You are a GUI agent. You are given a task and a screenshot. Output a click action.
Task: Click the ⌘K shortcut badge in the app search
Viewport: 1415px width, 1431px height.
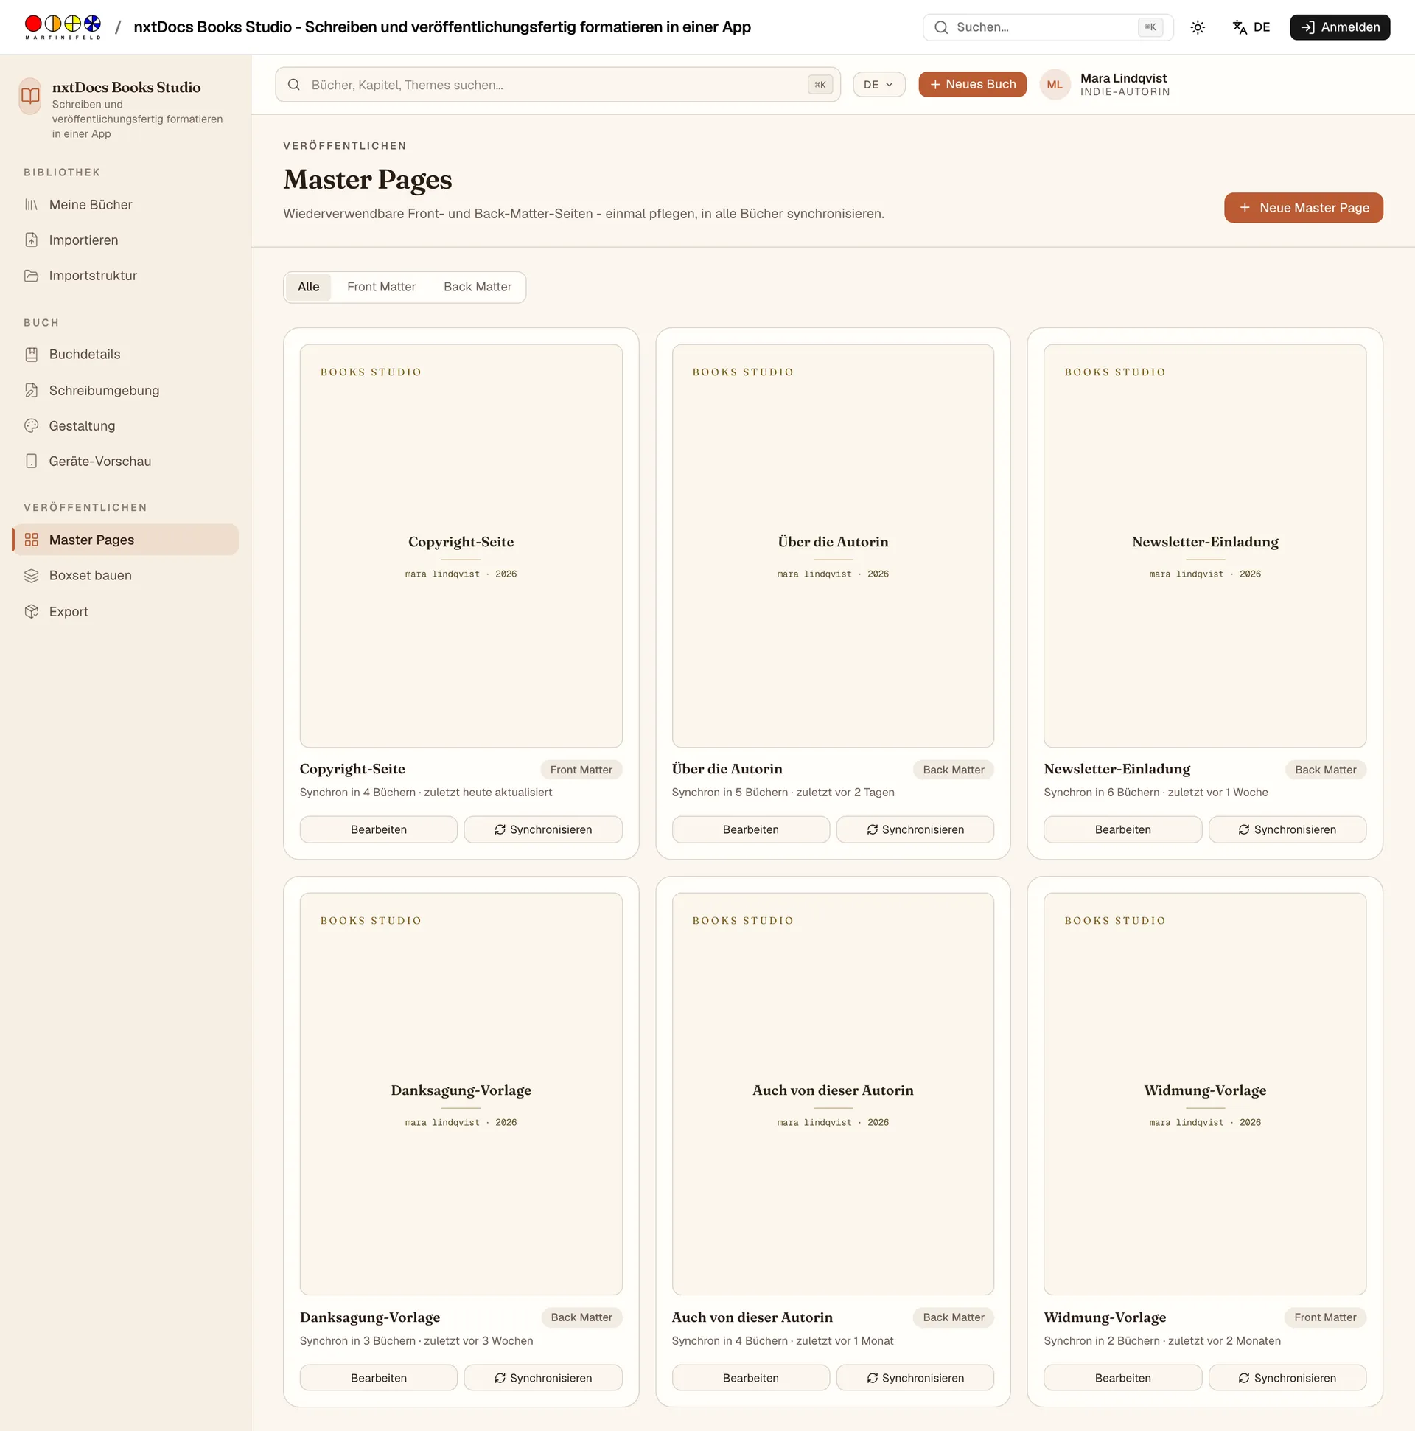click(820, 85)
